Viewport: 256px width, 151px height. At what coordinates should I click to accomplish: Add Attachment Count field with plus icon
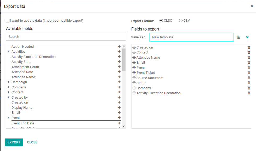(119, 67)
